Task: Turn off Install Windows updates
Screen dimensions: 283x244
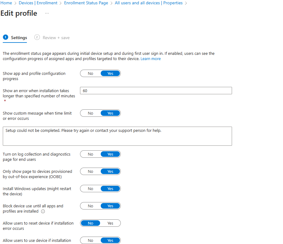Action: 91,189
